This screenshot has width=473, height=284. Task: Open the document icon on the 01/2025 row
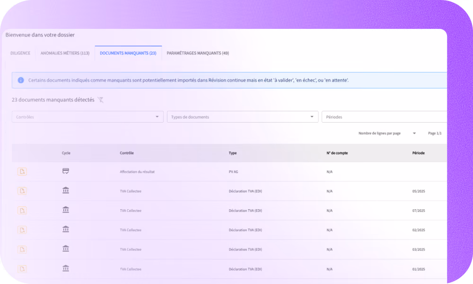pos(22,269)
